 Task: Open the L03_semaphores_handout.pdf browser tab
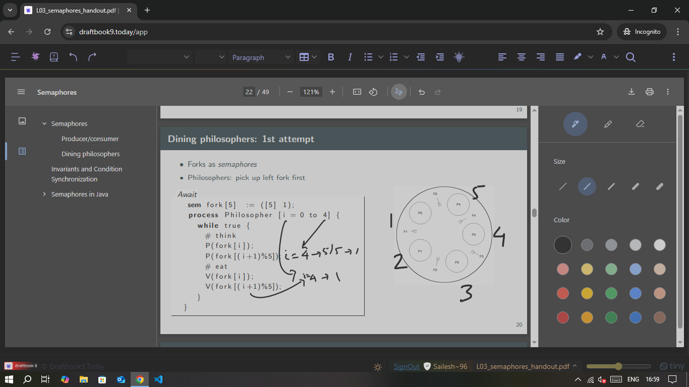[x=76, y=10]
